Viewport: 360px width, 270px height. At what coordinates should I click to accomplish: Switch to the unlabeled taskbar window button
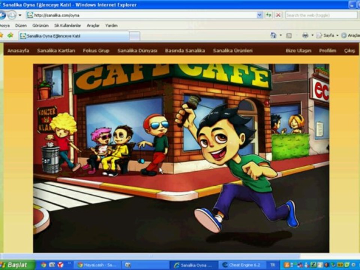tap(145, 265)
